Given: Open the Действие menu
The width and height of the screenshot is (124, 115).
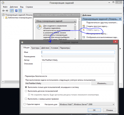Looking at the screenshot, I should pos(14,7).
